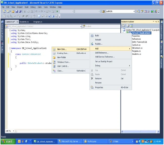The height and width of the screenshot is (145, 164).
Task: Open Solution Explorer from the toolbar icon
Action: click(x=138, y=11)
